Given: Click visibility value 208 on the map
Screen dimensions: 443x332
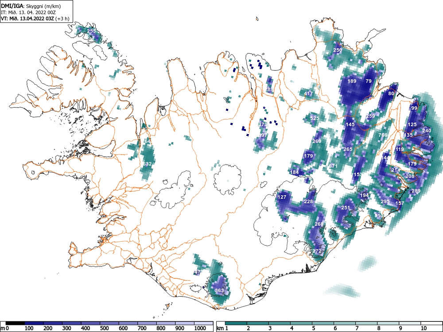Looking at the screenshot, I should coord(410,176).
